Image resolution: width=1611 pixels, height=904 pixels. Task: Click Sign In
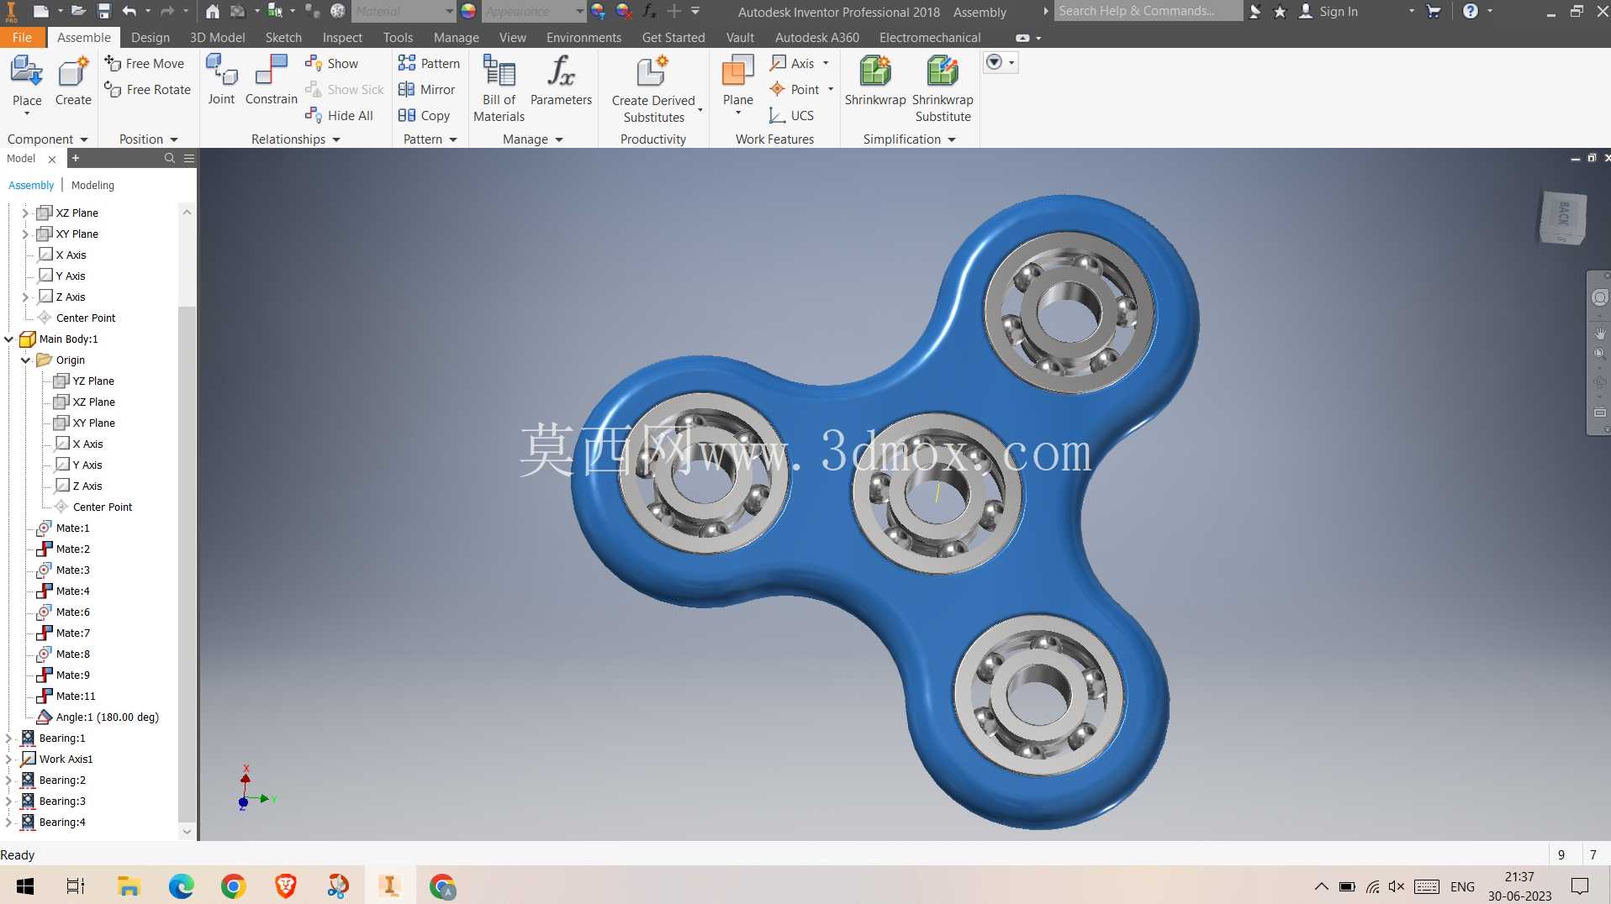point(1328,12)
